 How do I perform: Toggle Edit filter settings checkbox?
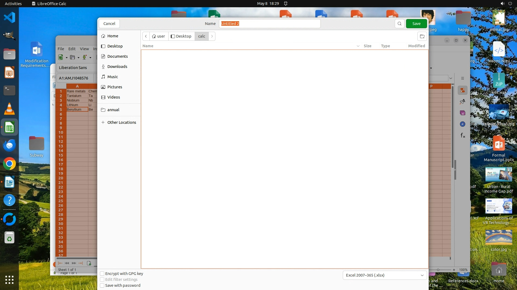102,280
